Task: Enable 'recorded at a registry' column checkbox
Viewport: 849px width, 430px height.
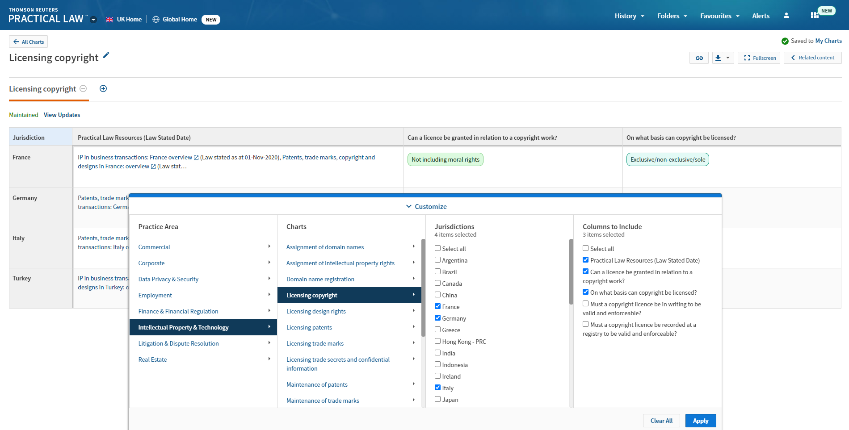Action: click(x=585, y=324)
